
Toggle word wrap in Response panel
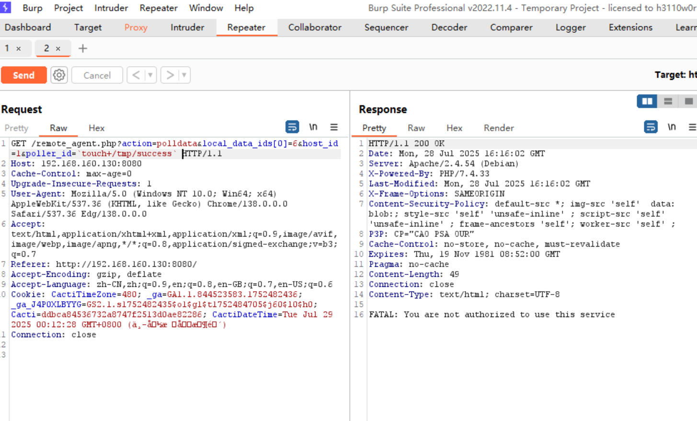click(651, 127)
